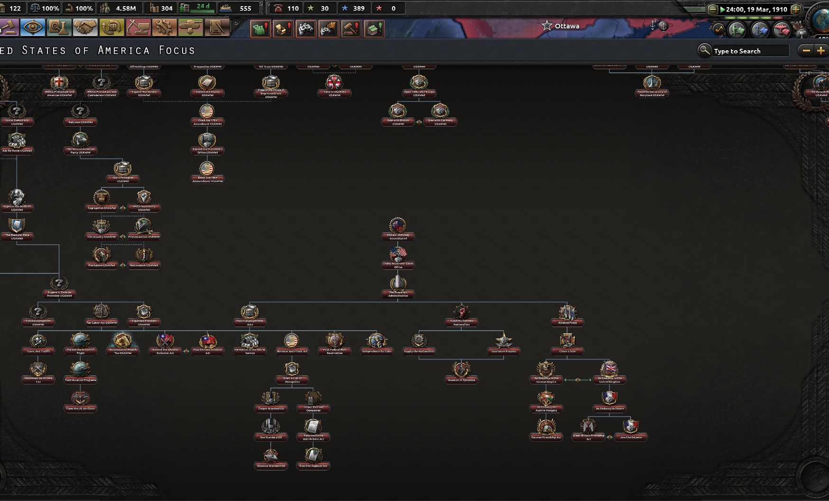Select the Fair Labor Act focus
Screen dimensions: 829x501
pos(101,316)
